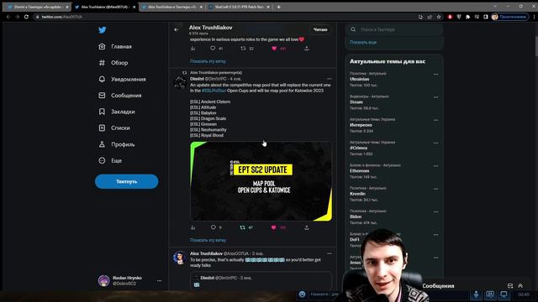Reply icon with 9 on Dimitri tweet

[x=213, y=227]
